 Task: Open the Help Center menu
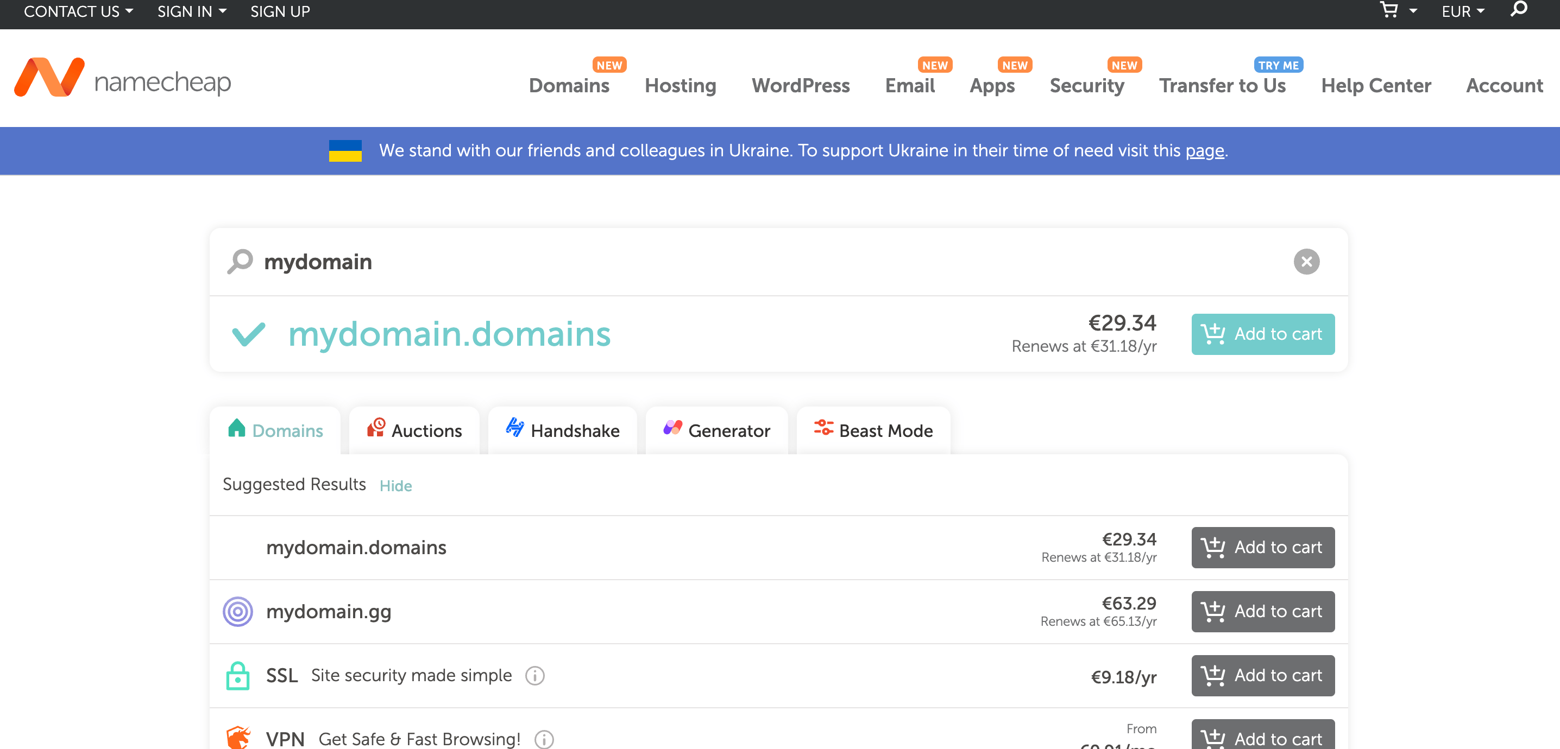pyautogui.click(x=1376, y=86)
